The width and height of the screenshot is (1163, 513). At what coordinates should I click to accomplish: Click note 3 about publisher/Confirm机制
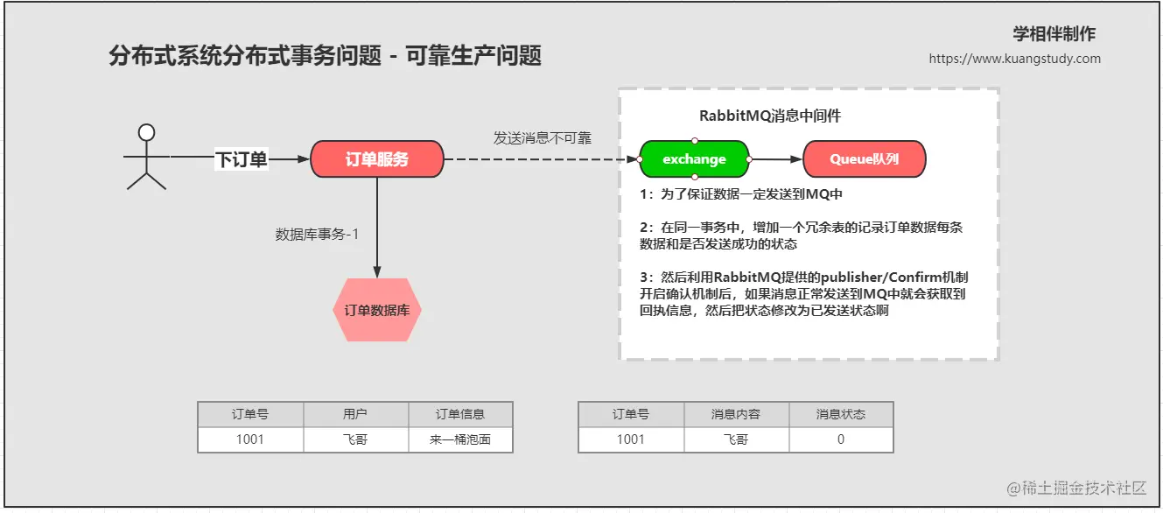pyautogui.click(x=803, y=293)
